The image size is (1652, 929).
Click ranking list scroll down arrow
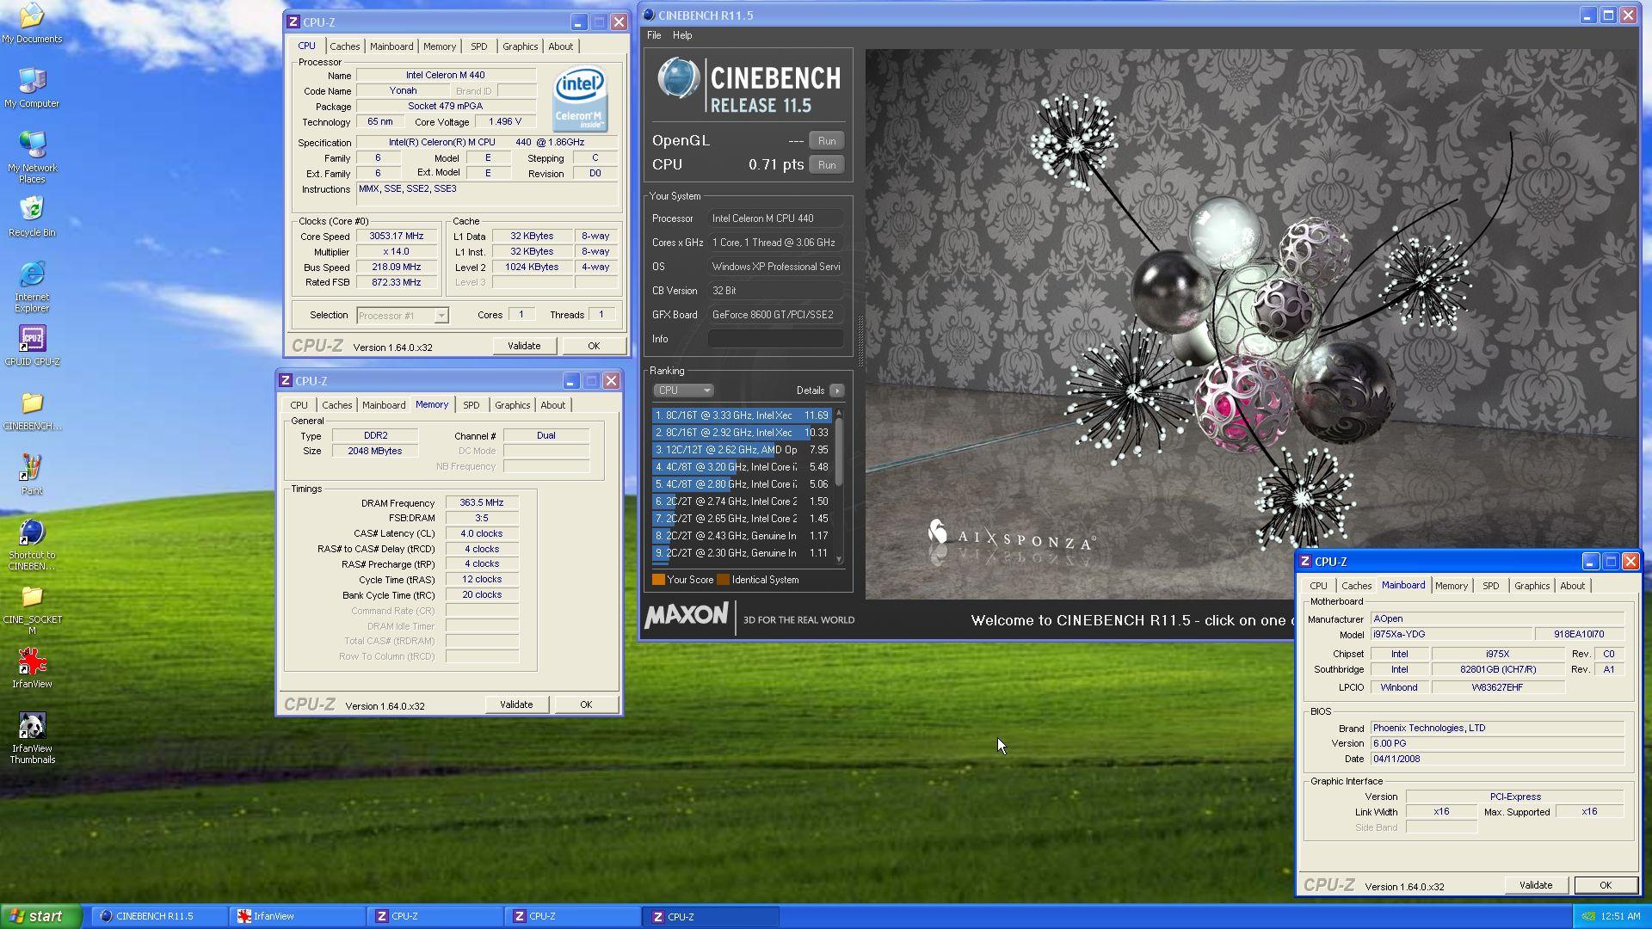839,559
